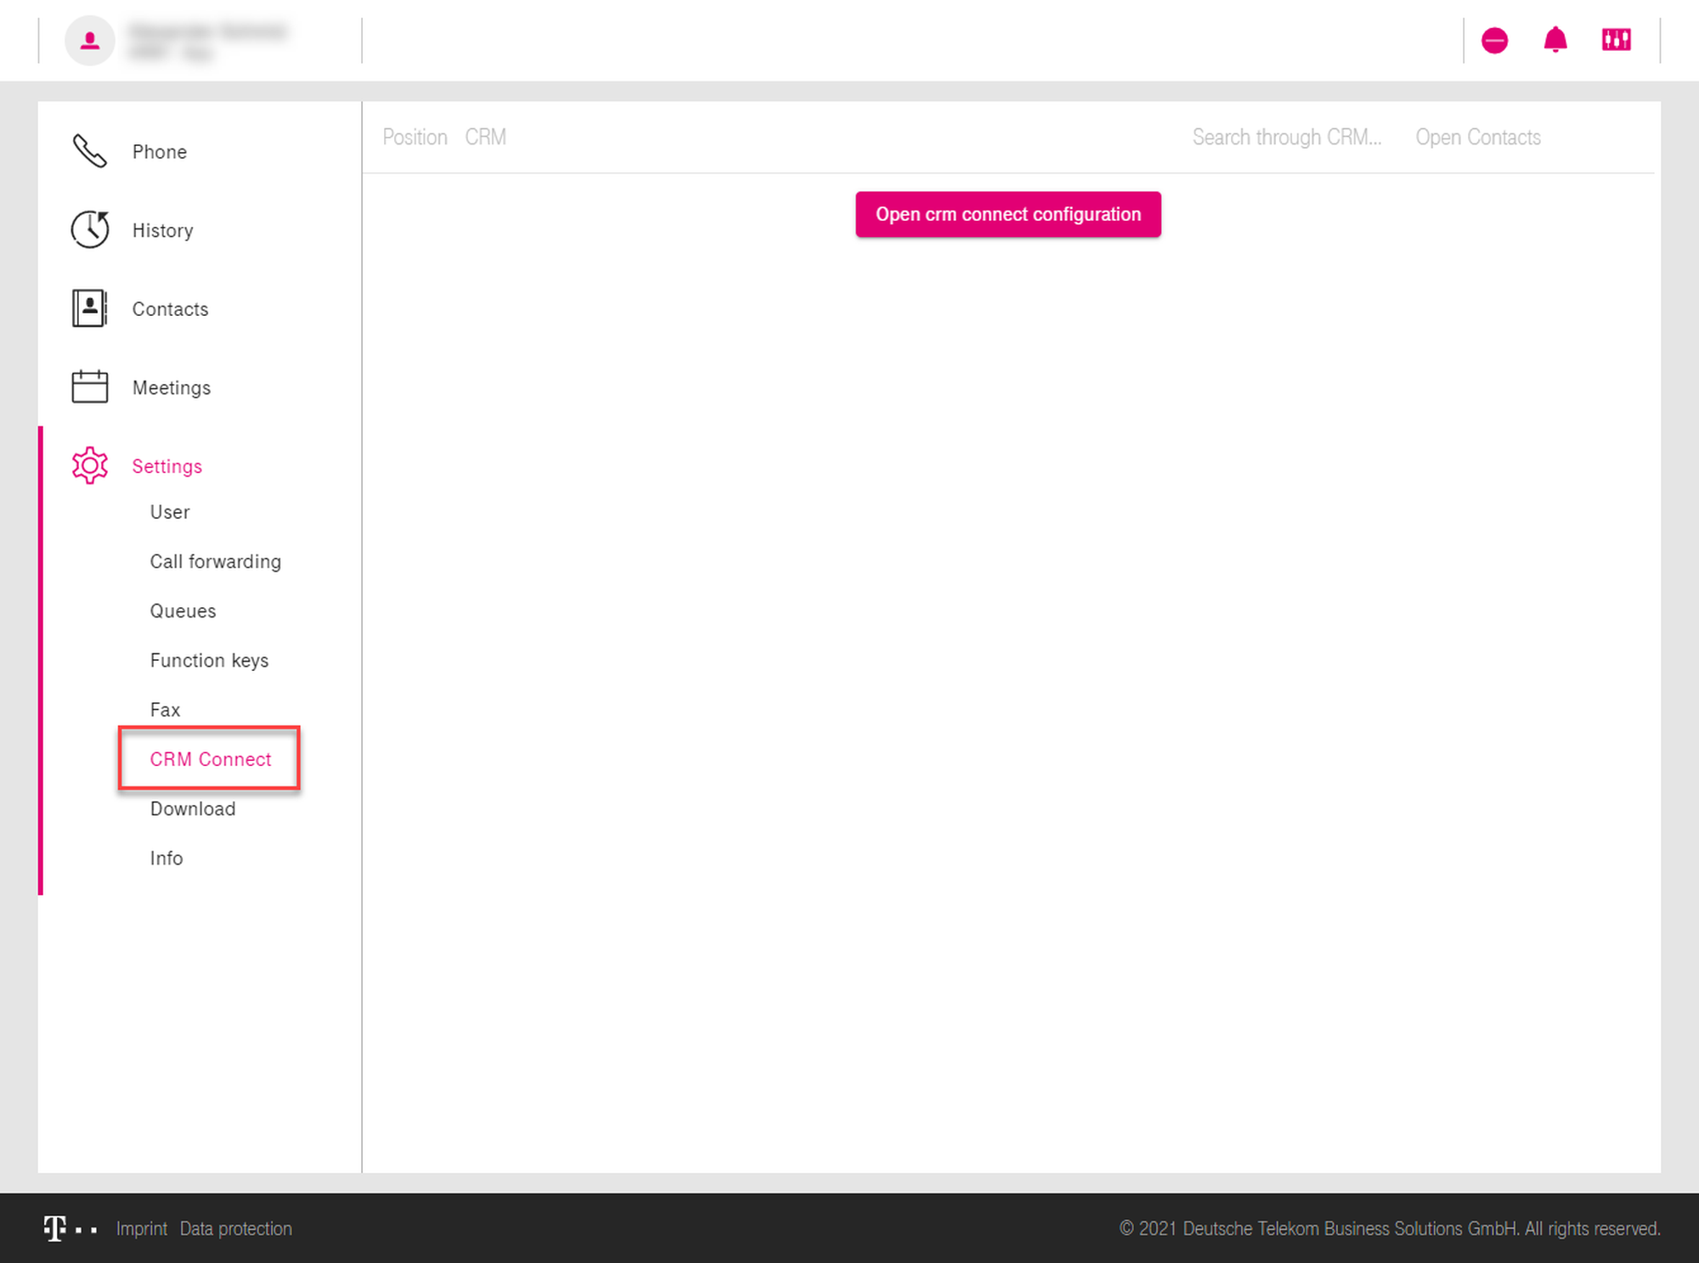Open the Fax settings entry
Image resolution: width=1699 pixels, height=1263 pixels.
[x=165, y=710]
